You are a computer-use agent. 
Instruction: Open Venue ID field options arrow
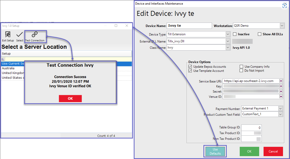(x=281, y=96)
